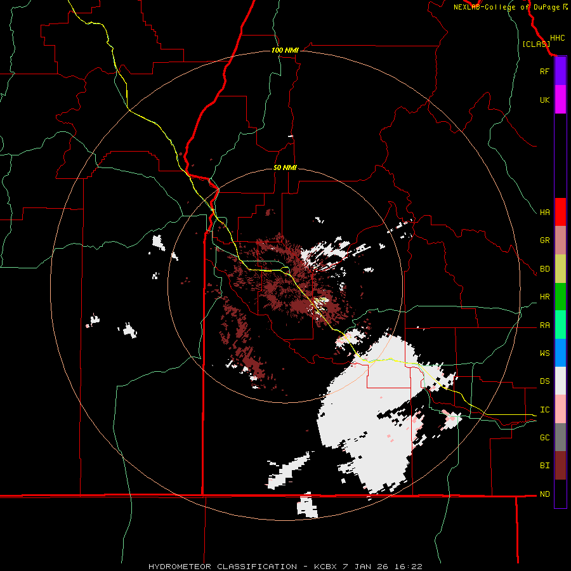Click the UK legend label
Viewport: 571px width, 571px height.
(544, 100)
